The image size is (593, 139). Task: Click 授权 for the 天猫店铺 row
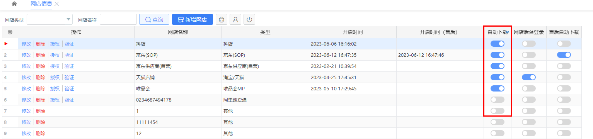coord(55,78)
